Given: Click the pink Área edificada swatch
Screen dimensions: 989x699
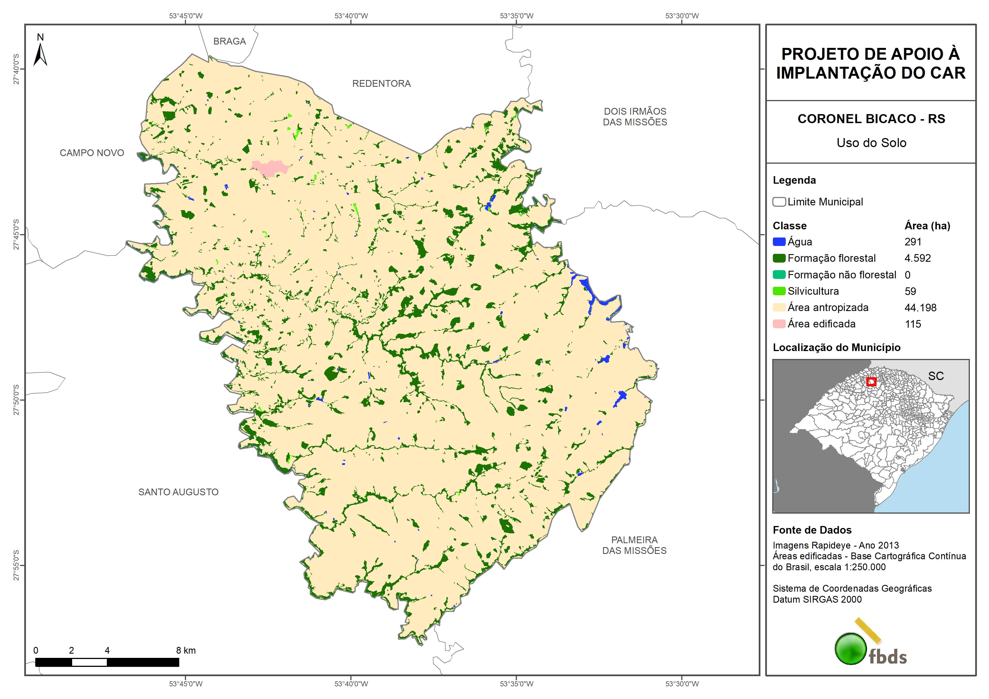Looking at the screenshot, I should 779,324.
